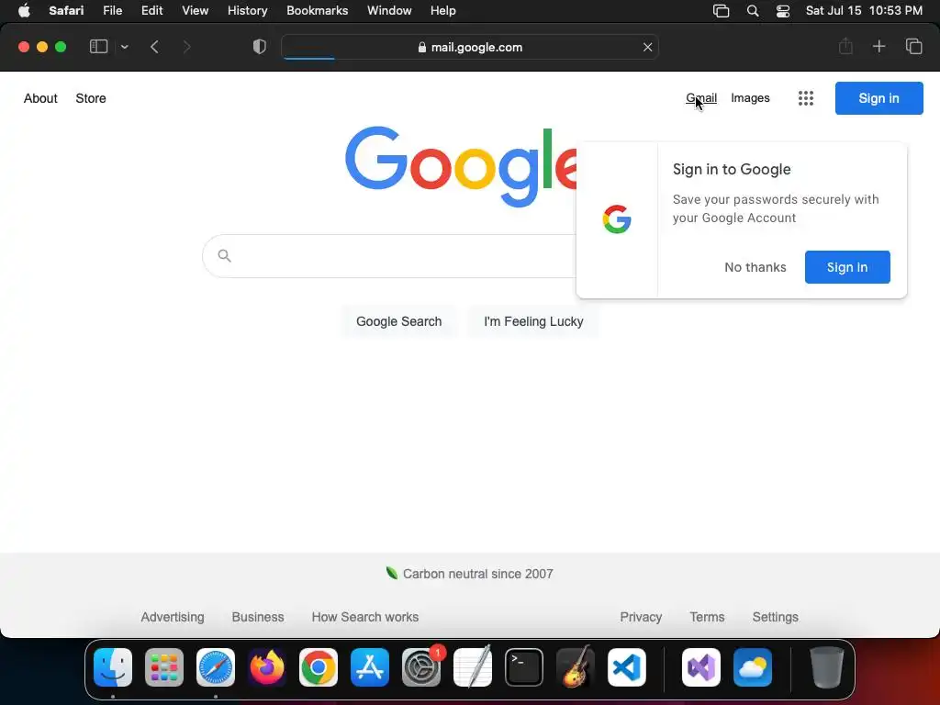Image resolution: width=940 pixels, height=705 pixels.
Task: Open the Google apps grid
Action: pos(806,98)
